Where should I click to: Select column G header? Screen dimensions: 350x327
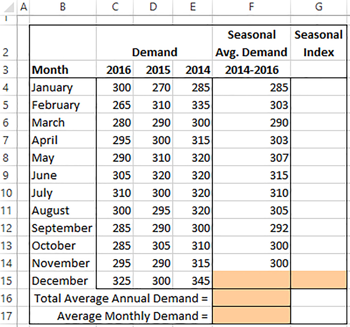point(318,7)
